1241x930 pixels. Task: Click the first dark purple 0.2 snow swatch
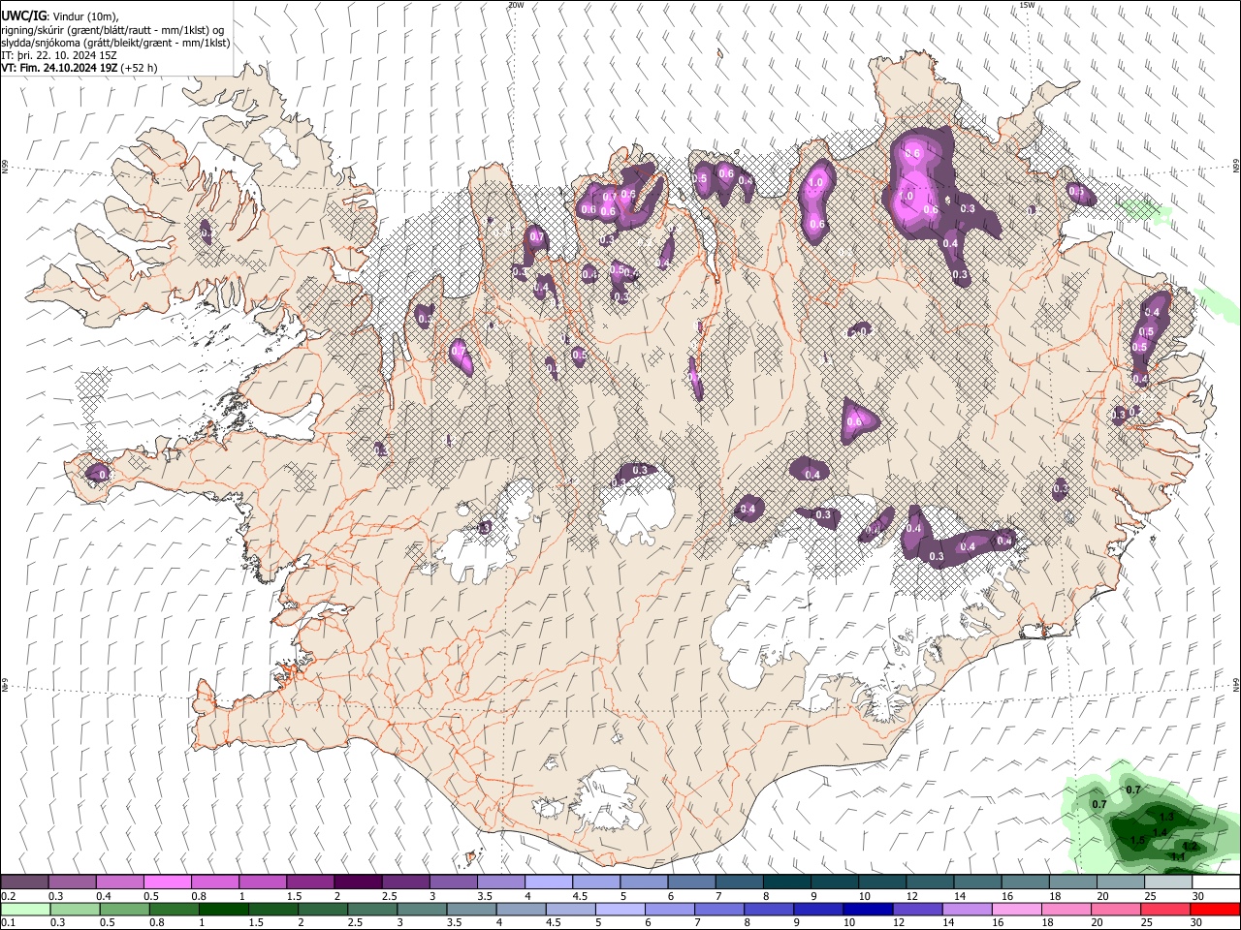(x=24, y=882)
